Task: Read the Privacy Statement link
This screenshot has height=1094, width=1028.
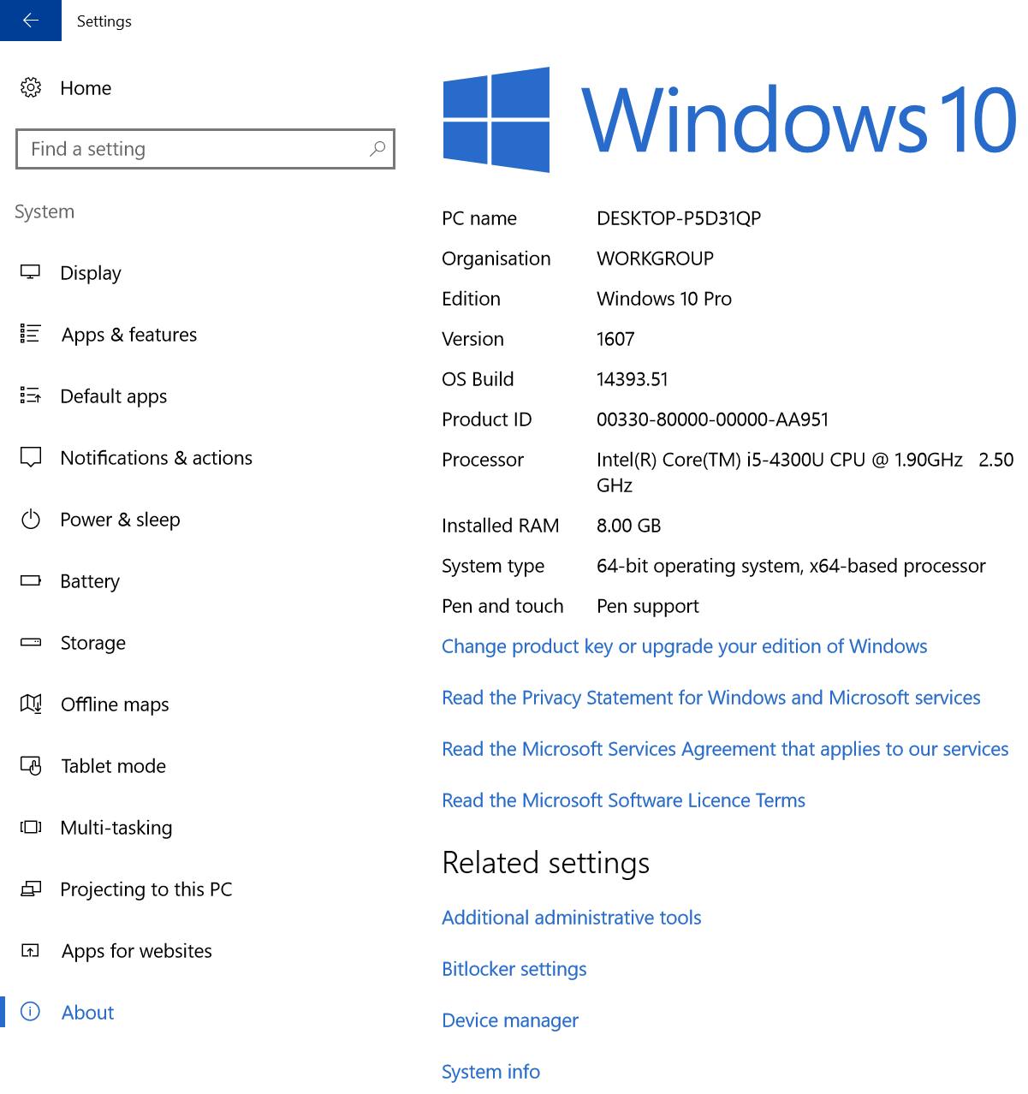Action: tap(711, 698)
